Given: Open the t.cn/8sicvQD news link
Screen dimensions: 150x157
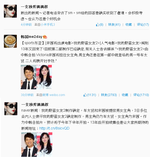Looking at the screenshot, I should (54, 128).
